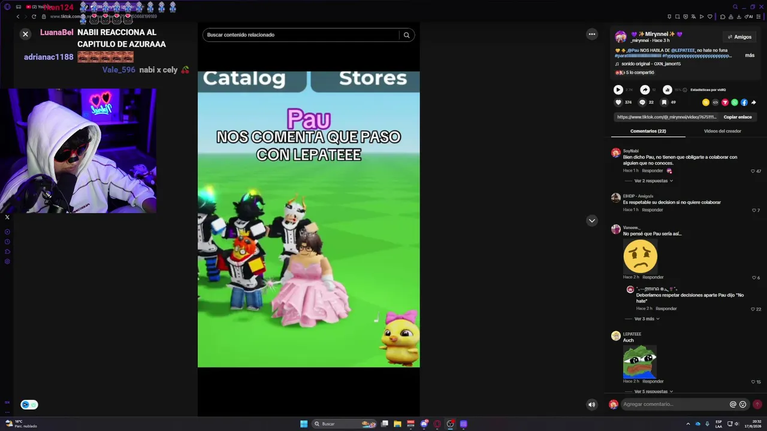The height and width of the screenshot is (431, 767).
Task: Open comments via the speech bubble icon
Action: click(642, 102)
